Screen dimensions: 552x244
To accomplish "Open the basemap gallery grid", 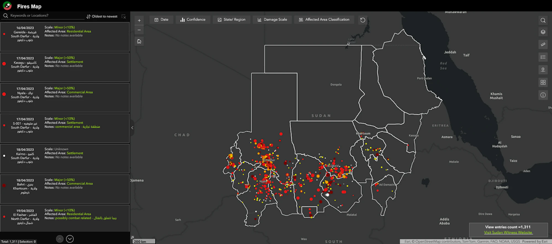I will point(543,82).
